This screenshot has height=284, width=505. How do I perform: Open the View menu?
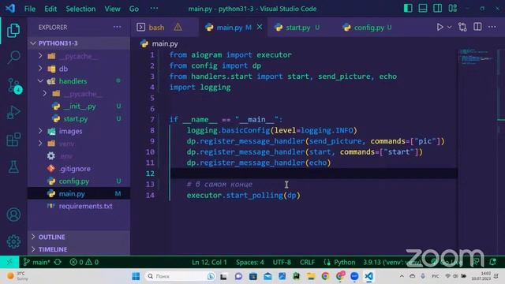pos(112,9)
